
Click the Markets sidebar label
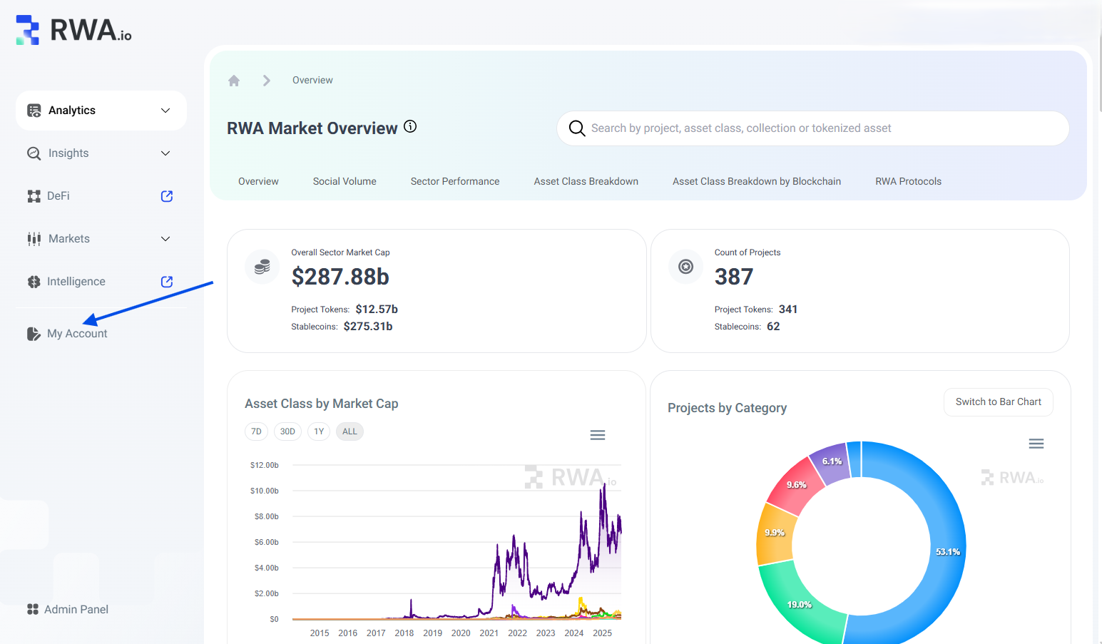[69, 239]
